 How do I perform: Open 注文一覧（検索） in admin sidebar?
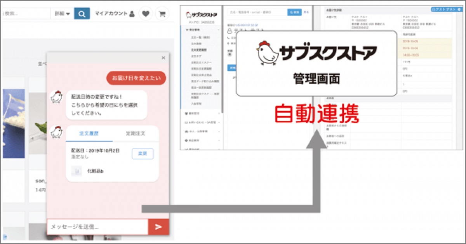coord(201,38)
